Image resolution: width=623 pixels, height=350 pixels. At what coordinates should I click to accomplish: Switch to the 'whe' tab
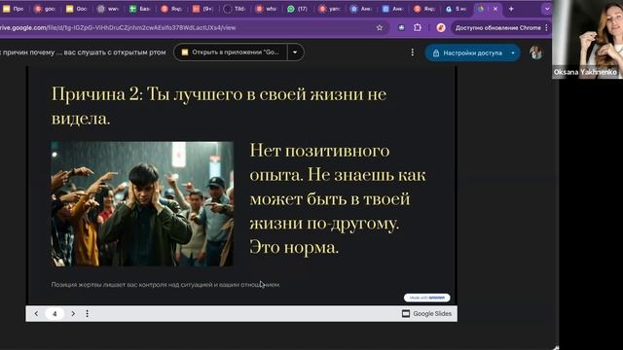266,9
